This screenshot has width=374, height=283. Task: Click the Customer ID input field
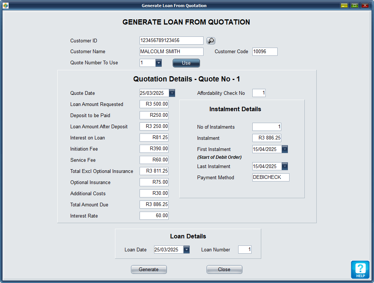coord(171,41)
